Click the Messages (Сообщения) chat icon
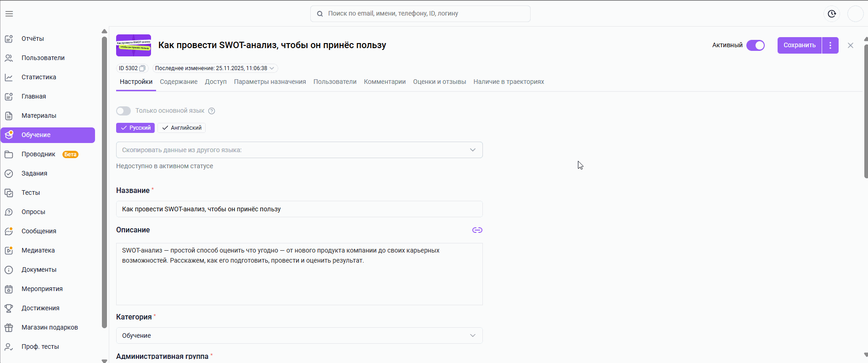 [9, 231]
